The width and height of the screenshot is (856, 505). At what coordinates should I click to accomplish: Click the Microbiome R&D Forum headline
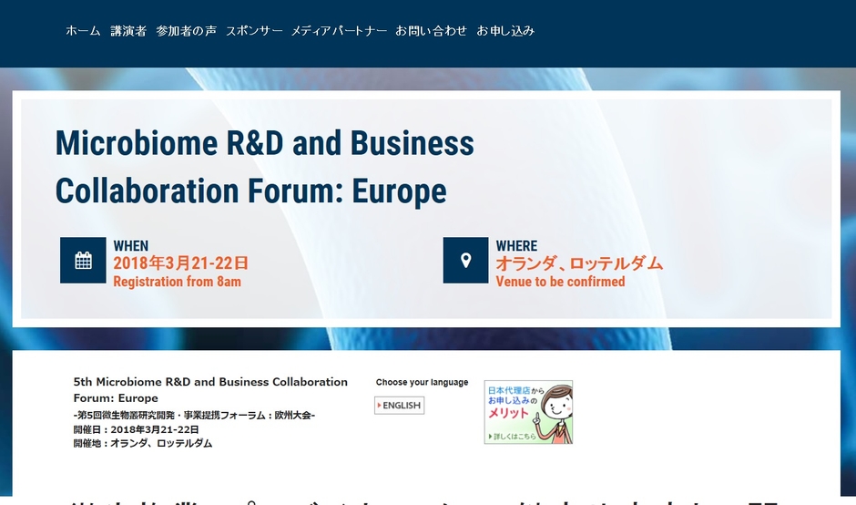(265, 167)
